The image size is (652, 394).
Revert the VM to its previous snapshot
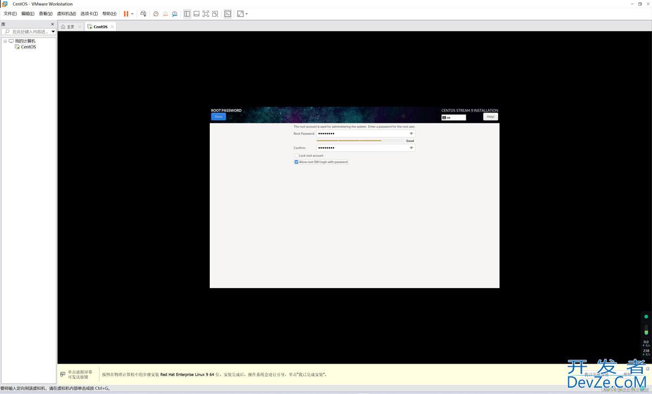(x=165, y=14)
